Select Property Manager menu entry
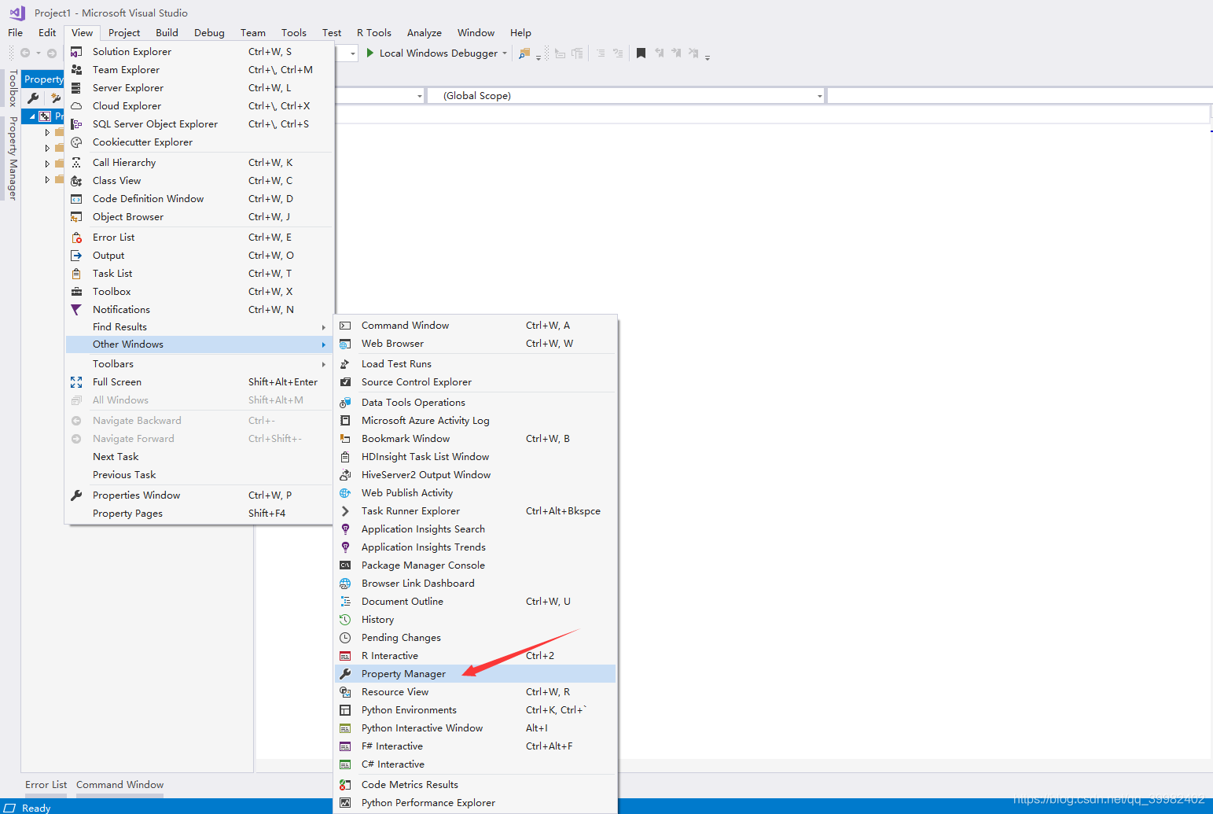 point(476,674)
